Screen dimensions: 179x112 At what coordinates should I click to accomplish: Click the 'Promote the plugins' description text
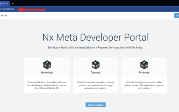click(144, 85)
